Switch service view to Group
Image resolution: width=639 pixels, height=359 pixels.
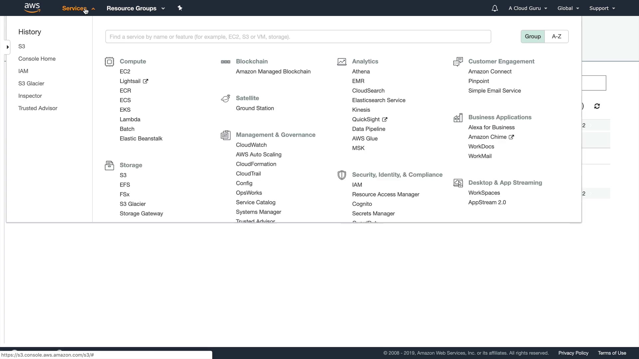pos(532,37)
